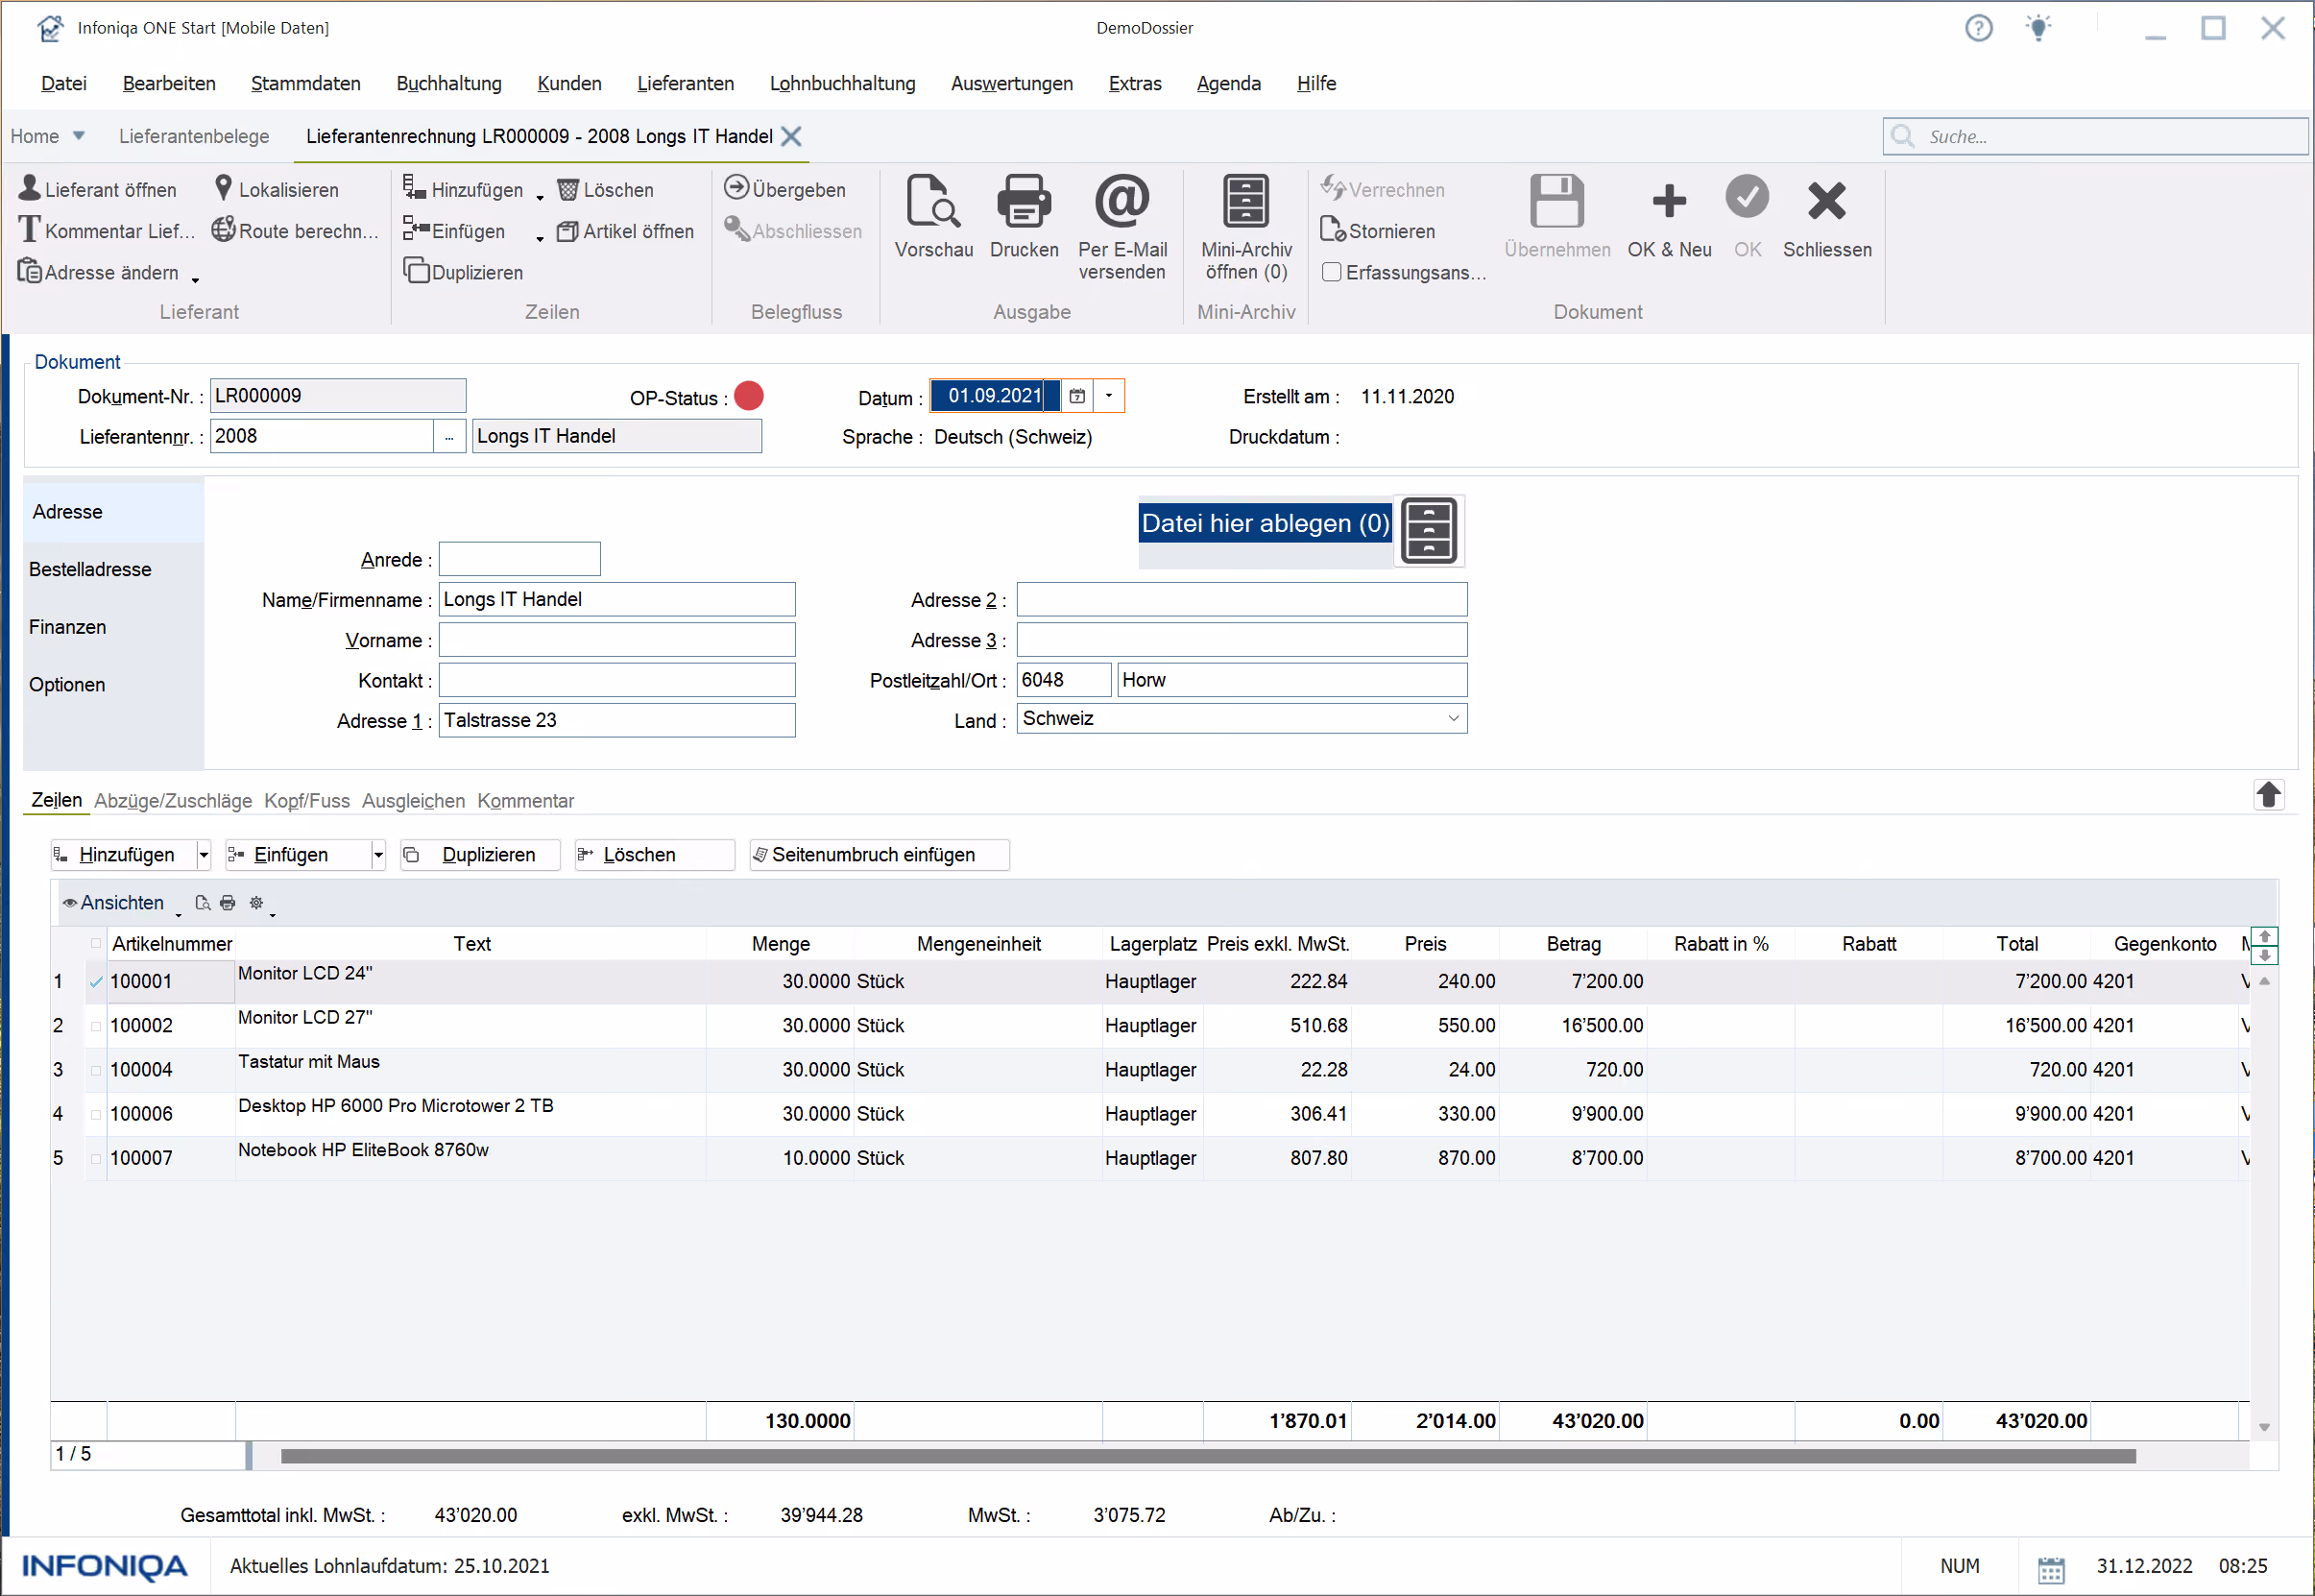Click table toolbar Löschen button

tap(655, 855)
